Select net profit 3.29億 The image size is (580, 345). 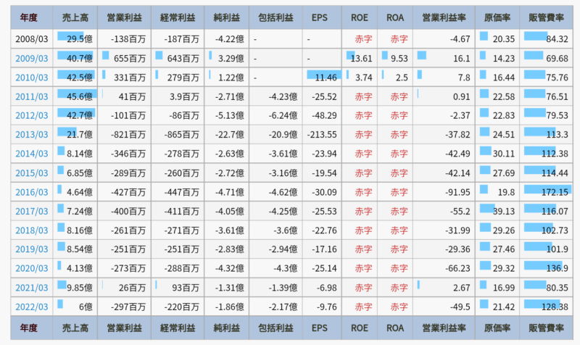click(x=231, y=59)
